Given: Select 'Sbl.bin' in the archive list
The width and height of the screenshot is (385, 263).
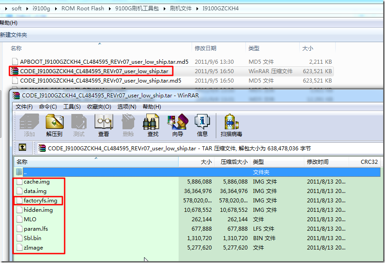Looking at the screenshot, I should [x=32, y=238].
